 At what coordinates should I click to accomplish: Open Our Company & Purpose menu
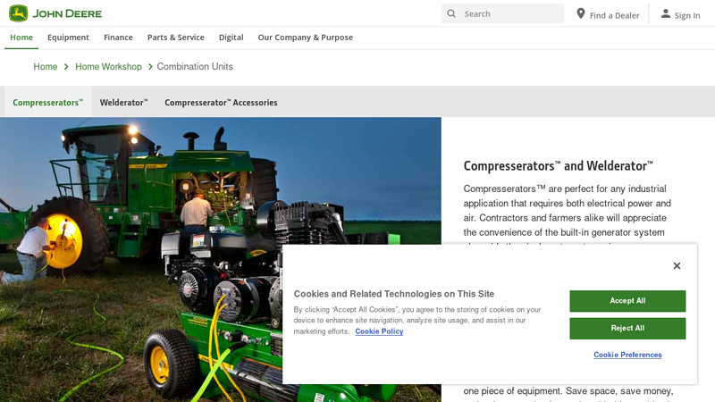[305, 38]
